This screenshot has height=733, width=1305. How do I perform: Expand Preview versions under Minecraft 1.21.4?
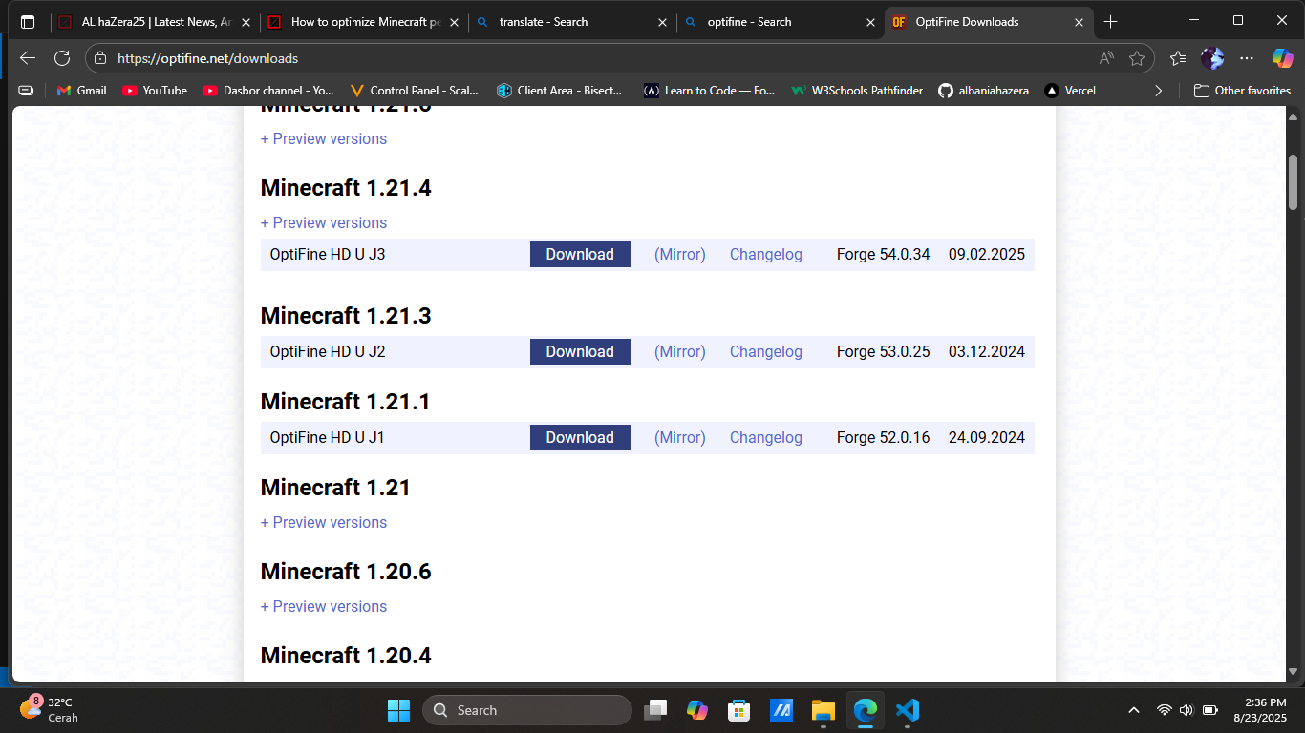[x=324, y=222]
